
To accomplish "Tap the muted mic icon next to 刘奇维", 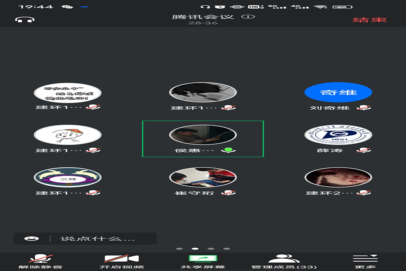I will click(x=364, y=108).
